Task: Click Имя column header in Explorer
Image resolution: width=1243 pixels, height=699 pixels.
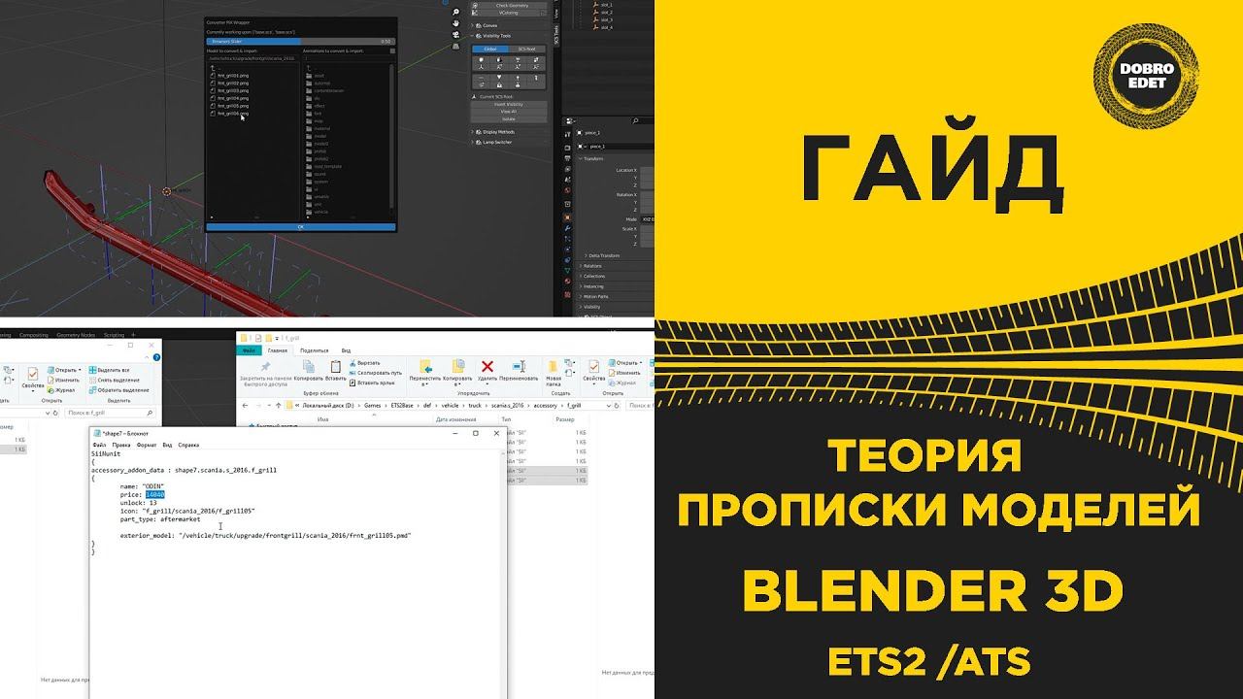Action: [x=322, y=419]
